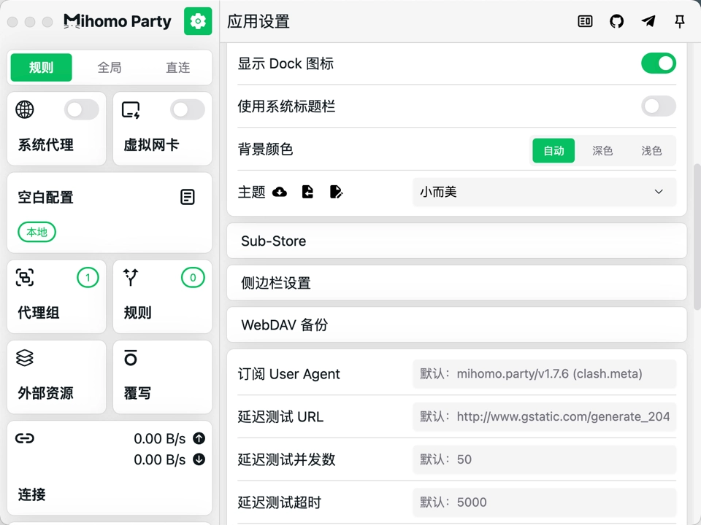Set 背景颜色 to 浅色
Viewport: 701px width, 525px height.
tap(651, 150)
